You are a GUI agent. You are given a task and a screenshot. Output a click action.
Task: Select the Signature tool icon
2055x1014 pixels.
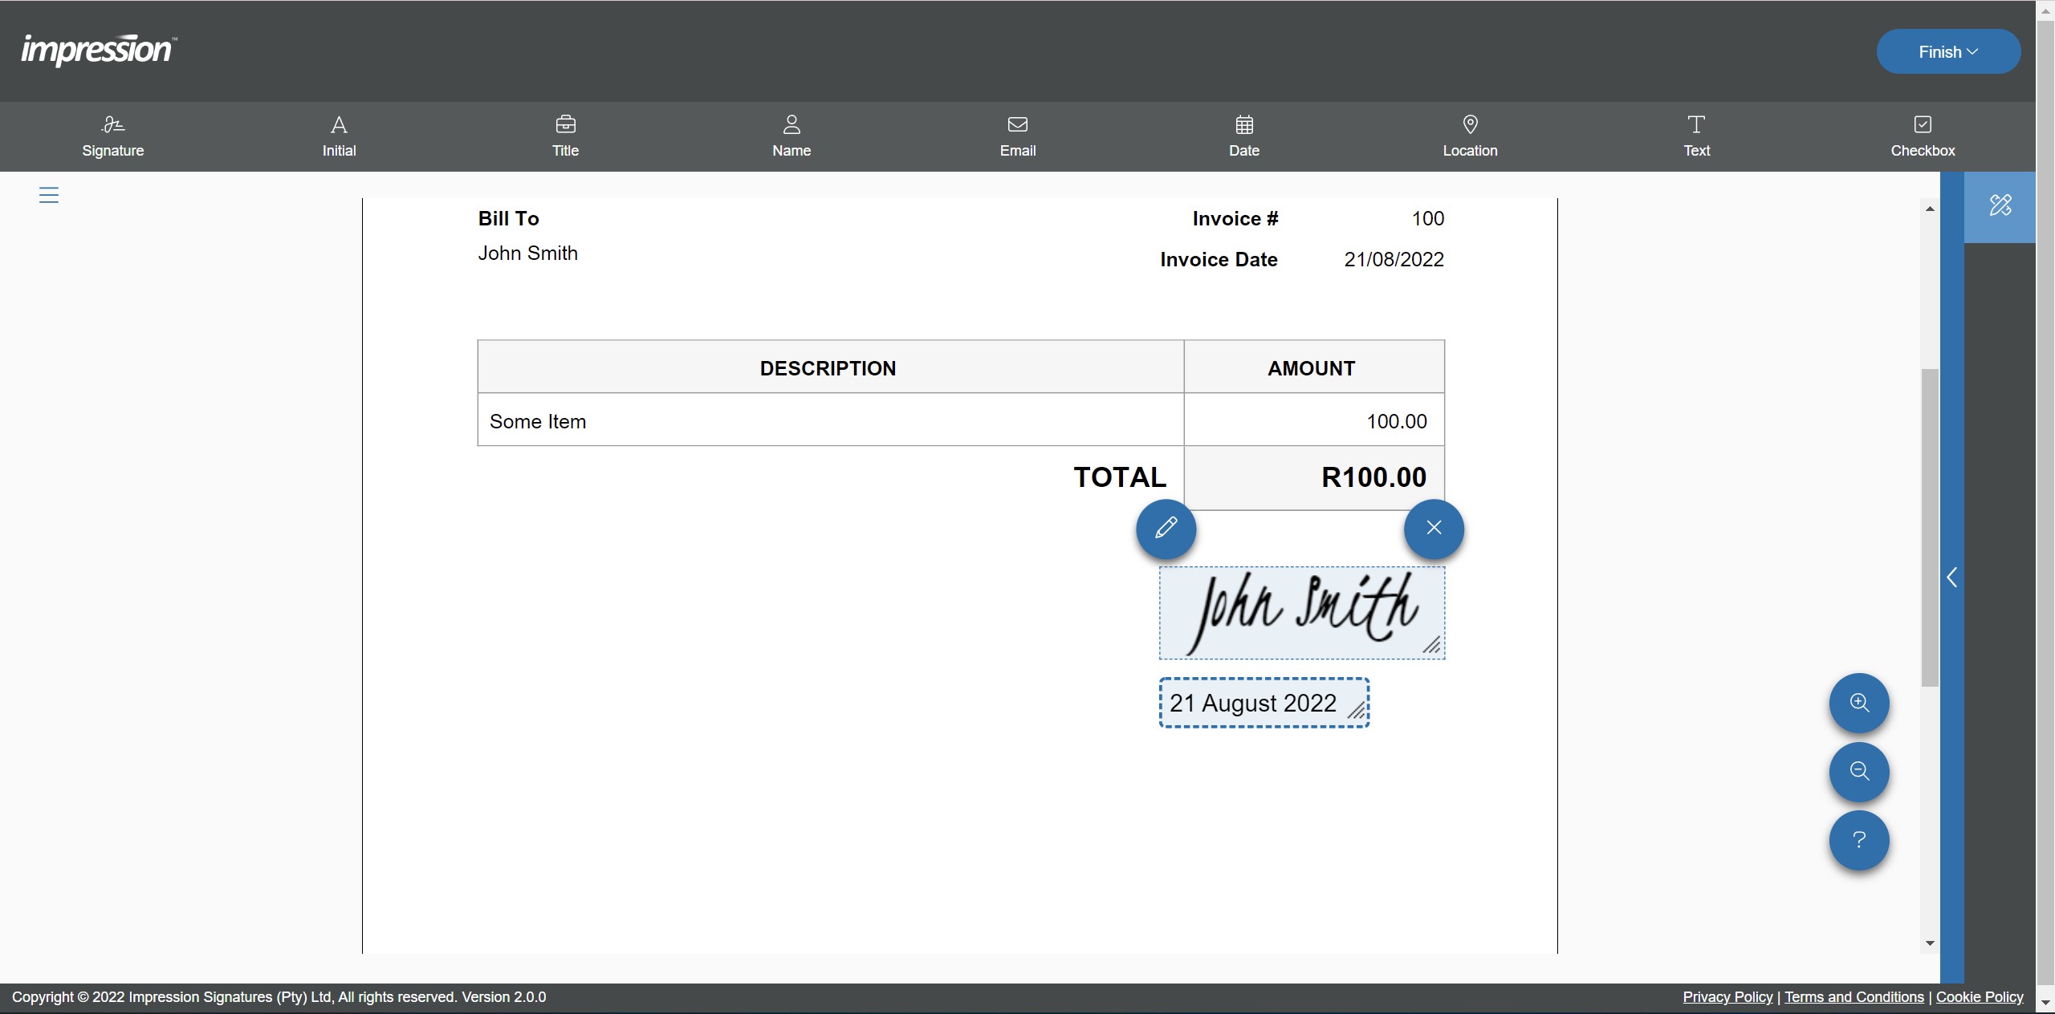(112, 136)
